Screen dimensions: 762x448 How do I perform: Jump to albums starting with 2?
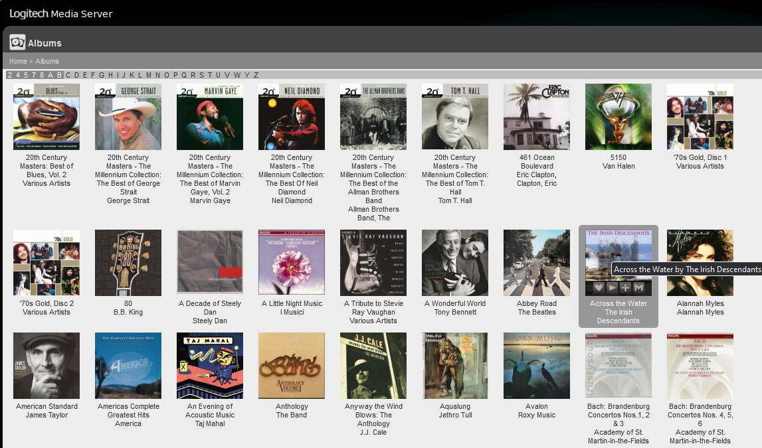click(x=10, y=75)
